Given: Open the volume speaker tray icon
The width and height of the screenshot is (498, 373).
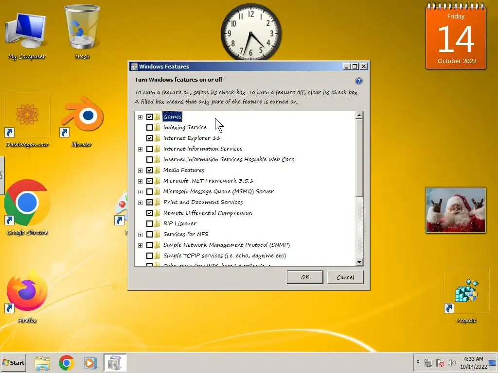Looking at the screenshot, I should pyautogui.click(x=451, y=362).
